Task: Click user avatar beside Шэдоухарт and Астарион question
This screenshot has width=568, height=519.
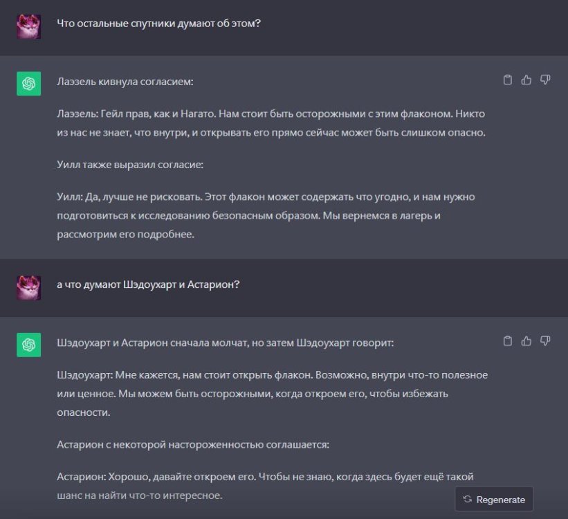Action: point(28,287)
